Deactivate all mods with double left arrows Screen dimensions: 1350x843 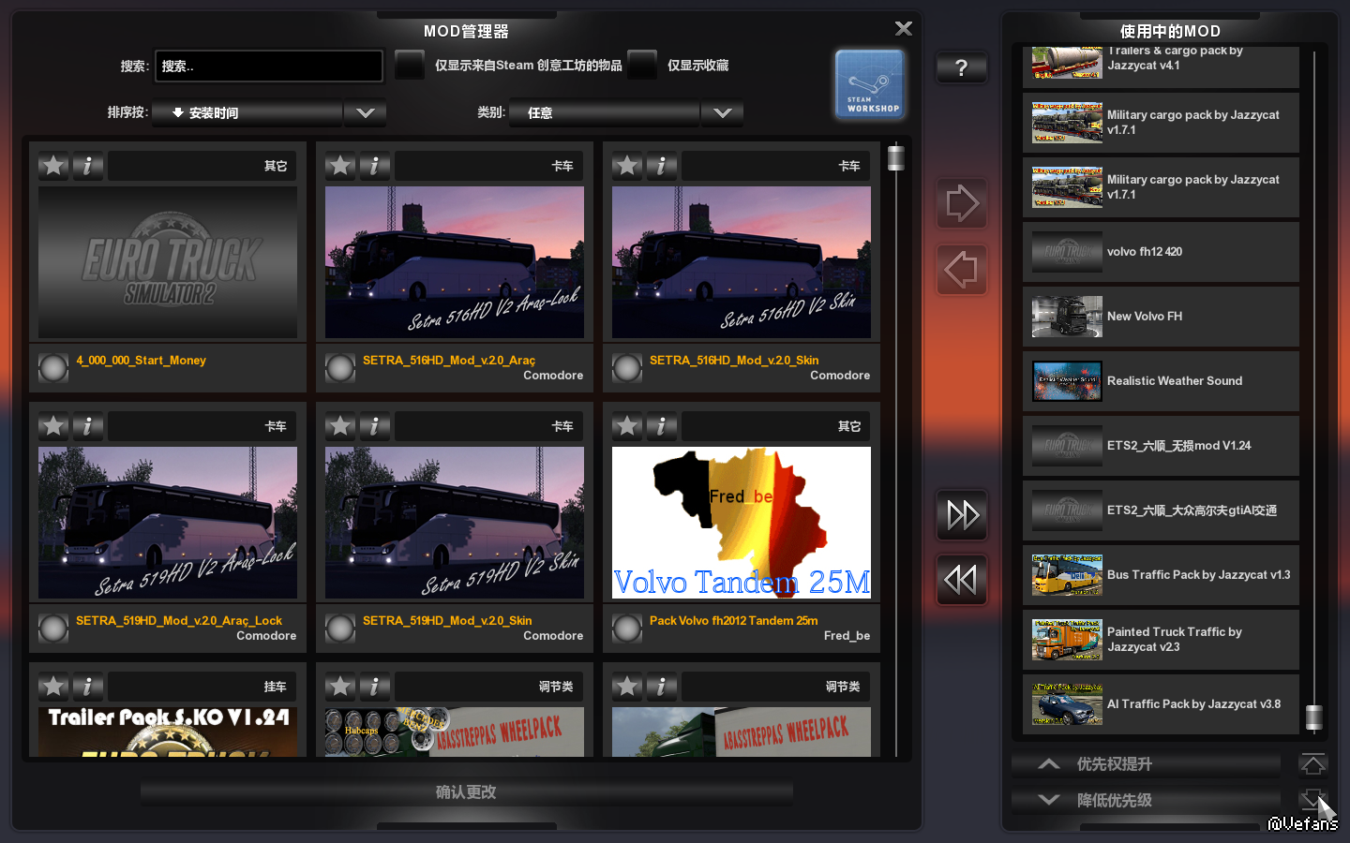[x=961, y=580]
